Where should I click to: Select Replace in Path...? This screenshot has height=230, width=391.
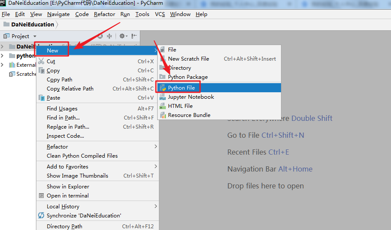[x=97, y=127]
